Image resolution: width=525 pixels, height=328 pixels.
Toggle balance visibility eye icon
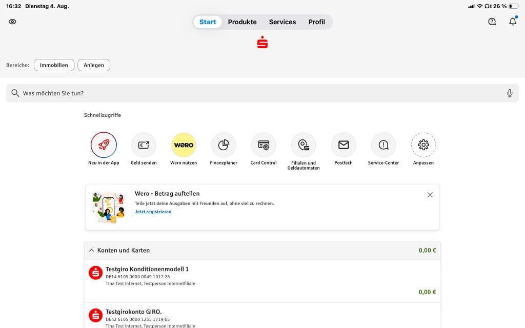click(12, 22)
